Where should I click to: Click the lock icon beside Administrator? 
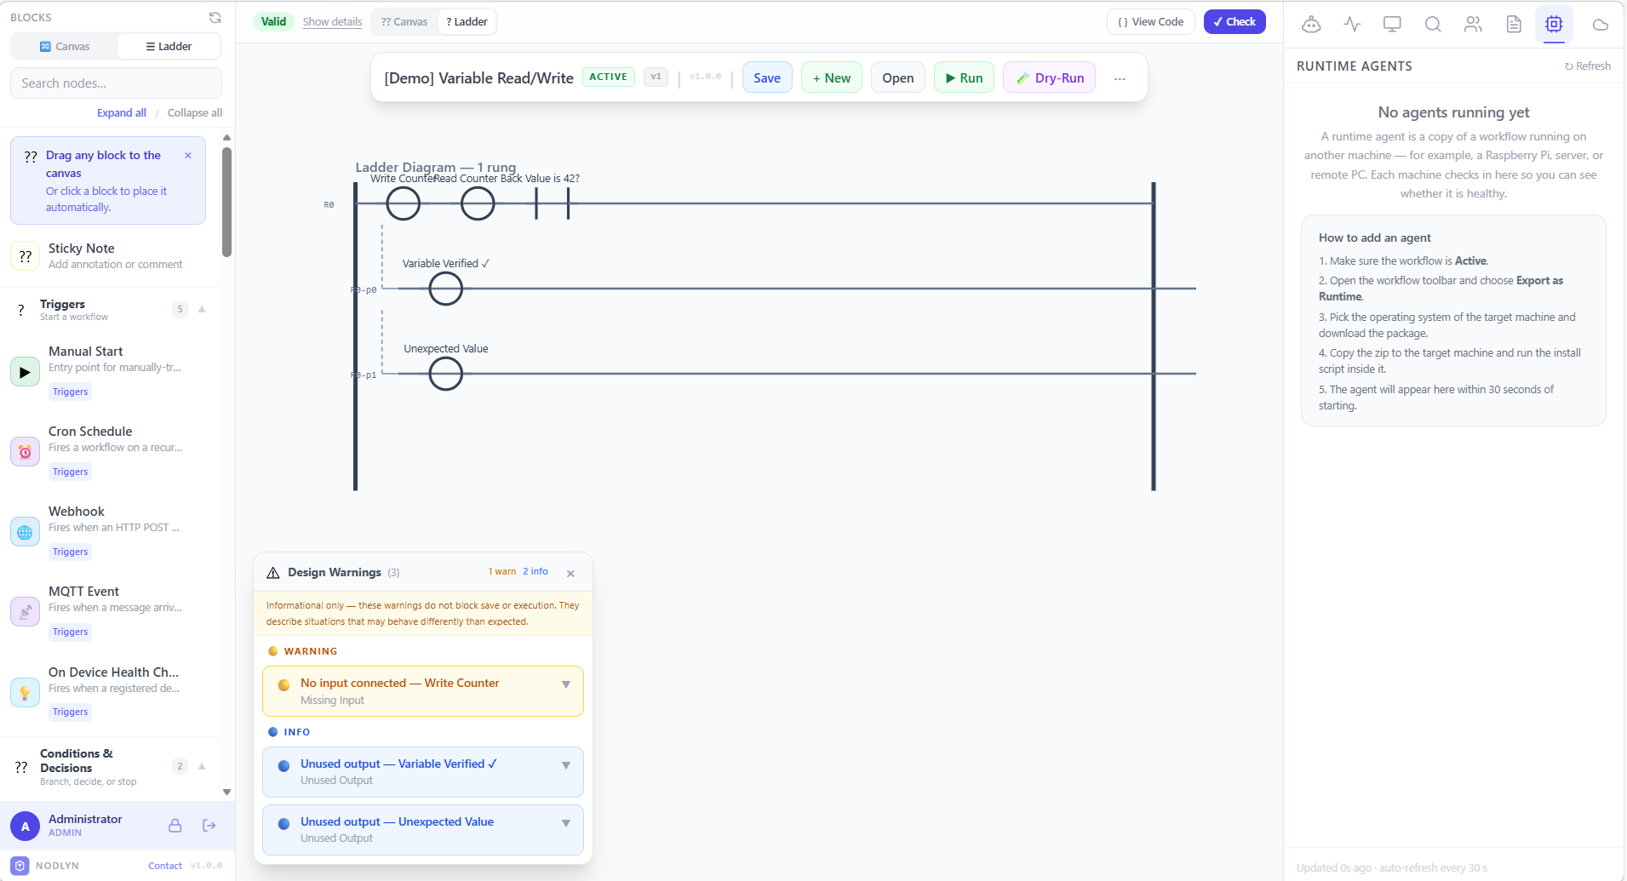click(175, 826)
